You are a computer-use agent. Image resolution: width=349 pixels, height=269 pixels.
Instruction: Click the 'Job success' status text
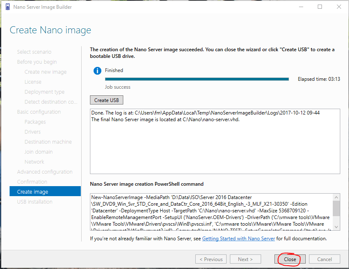(118, 87)
